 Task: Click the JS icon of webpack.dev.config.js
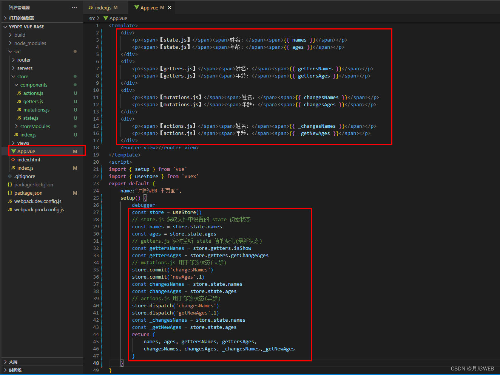pos(10,201)
